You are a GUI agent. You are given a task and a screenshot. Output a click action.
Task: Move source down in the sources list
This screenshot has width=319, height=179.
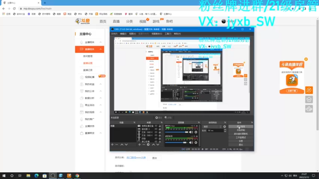coord(158,144)
